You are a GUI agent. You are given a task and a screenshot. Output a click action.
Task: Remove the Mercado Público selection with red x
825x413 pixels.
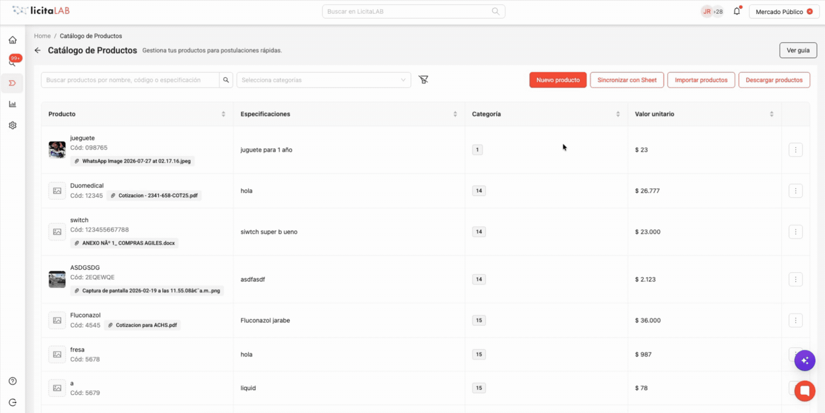point(810,12)
